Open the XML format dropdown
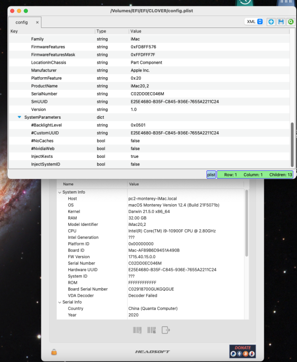This screenshot has width=297, height=362. coord(254,22)
